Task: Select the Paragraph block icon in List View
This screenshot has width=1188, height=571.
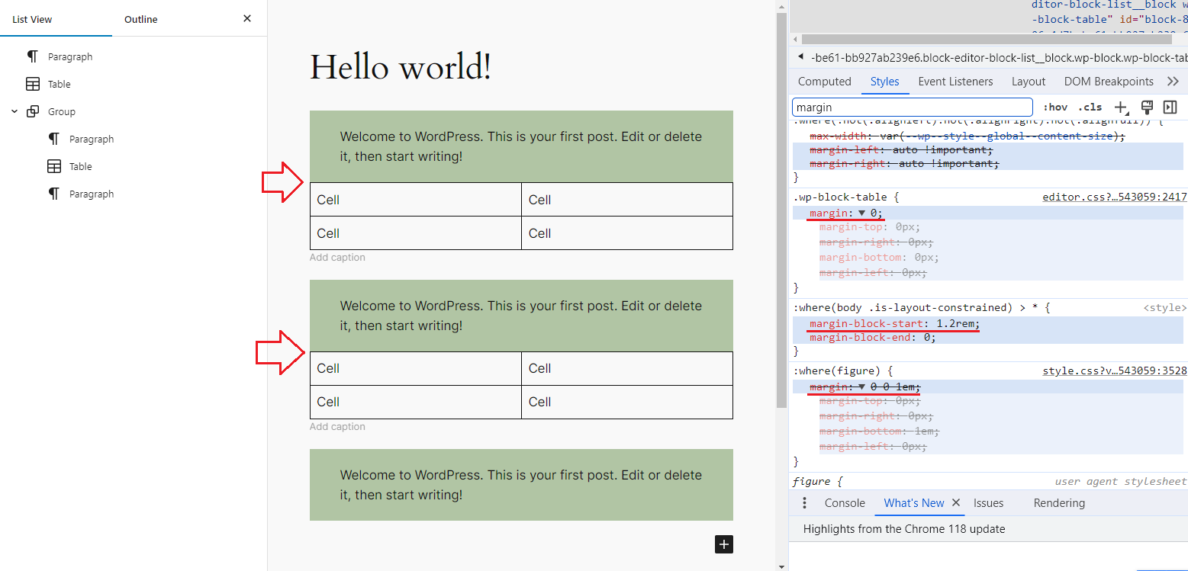Action: (32, 56)
